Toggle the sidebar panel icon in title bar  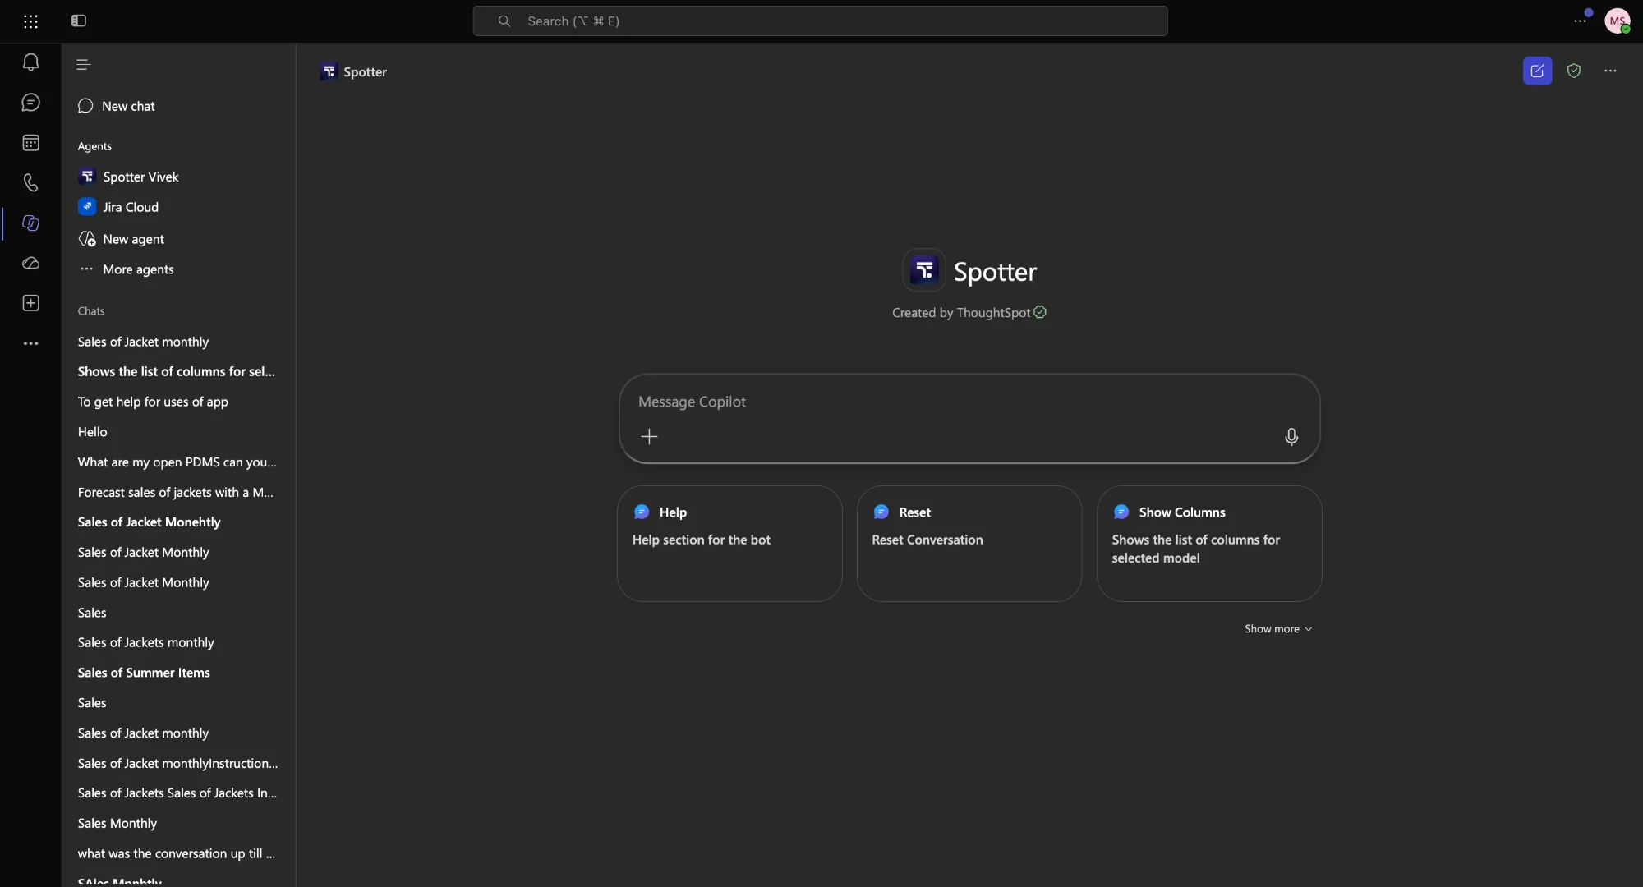79,21
